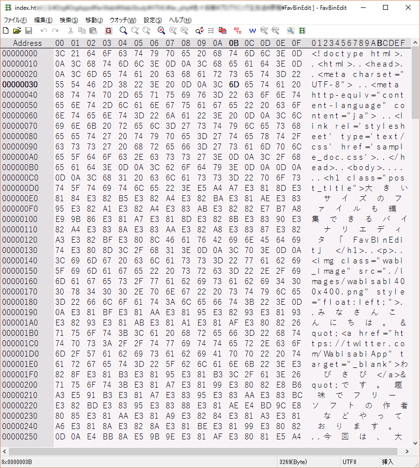
Task: Open the 設定(S) menu
Action: tap(153, 20)
